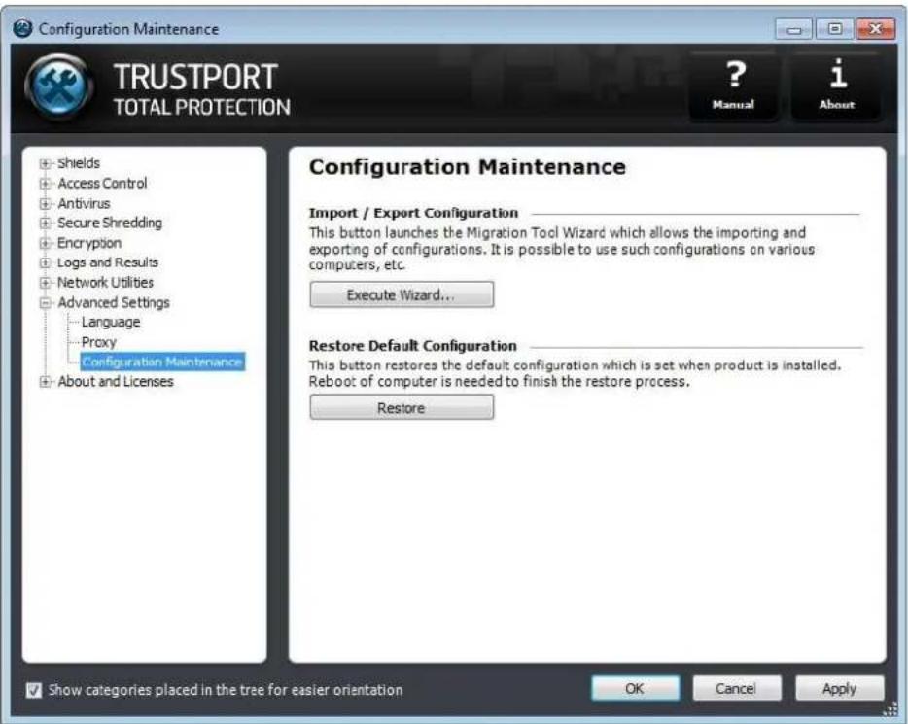The image size is (908, 724).
Task: Select About and Licenses in tree
Action: coord(116,381)
